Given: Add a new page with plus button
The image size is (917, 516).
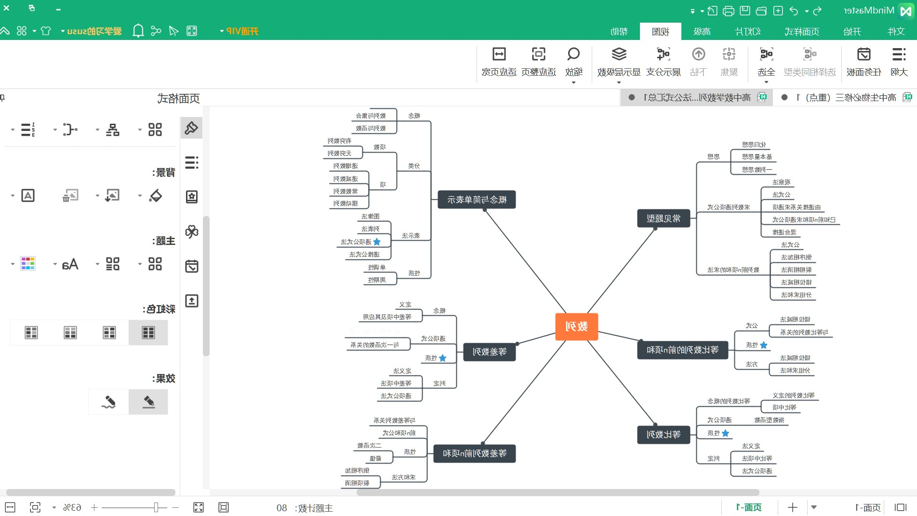Looking at the screenshot, I should pos(793,507).
